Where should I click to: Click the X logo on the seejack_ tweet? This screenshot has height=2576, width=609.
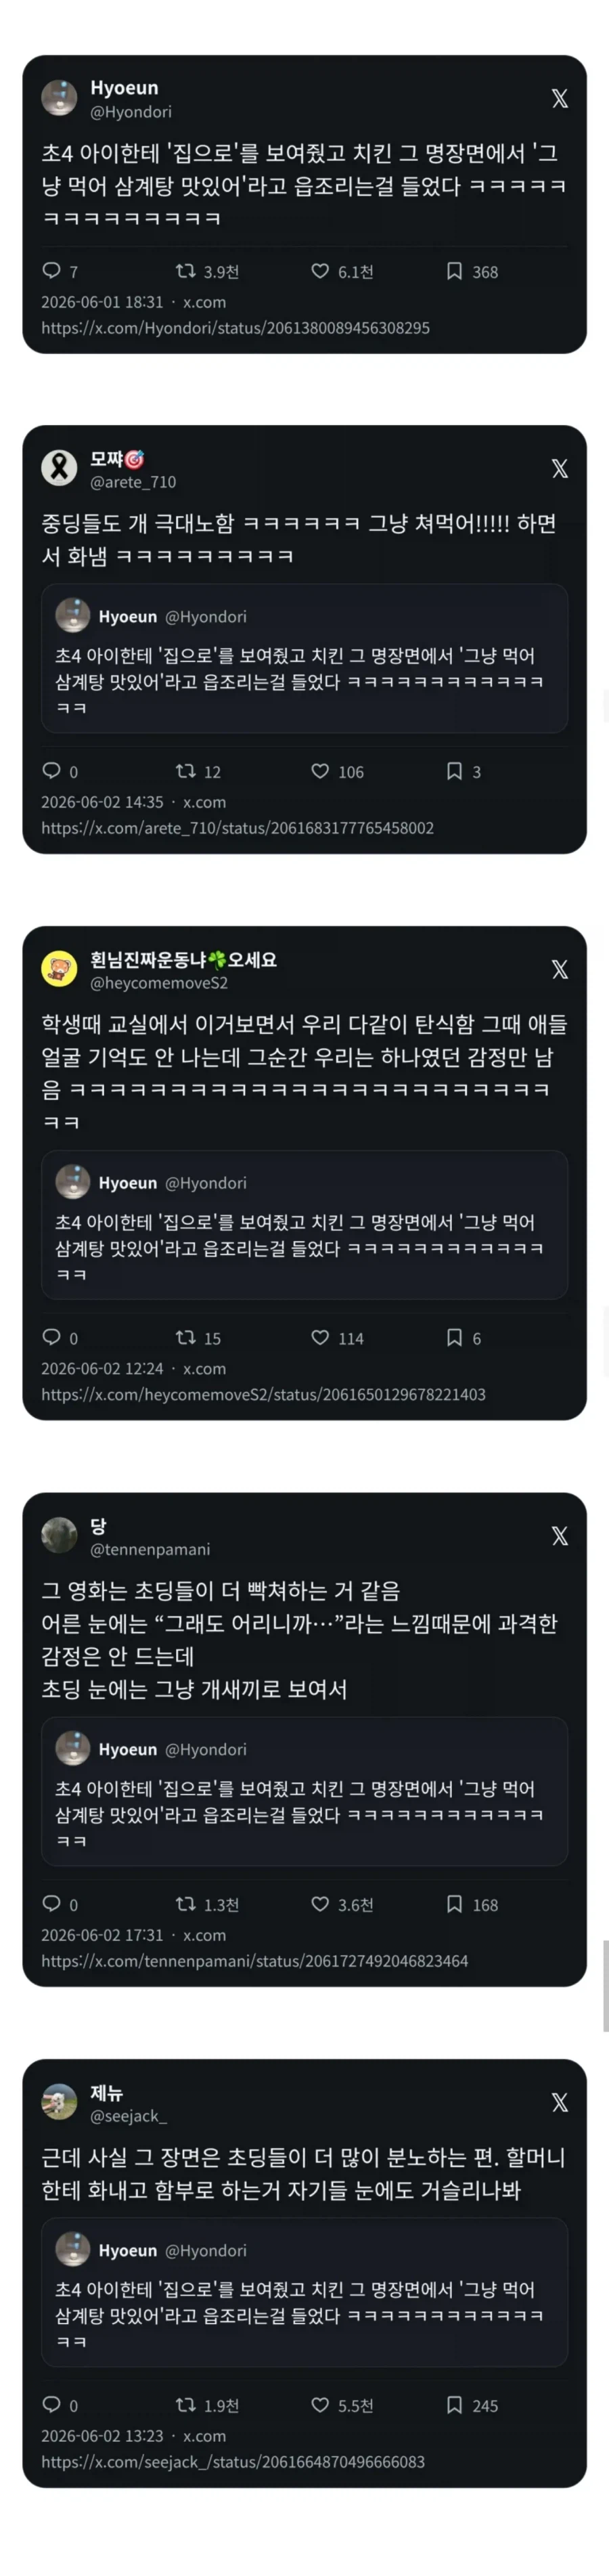[560, 2103]
